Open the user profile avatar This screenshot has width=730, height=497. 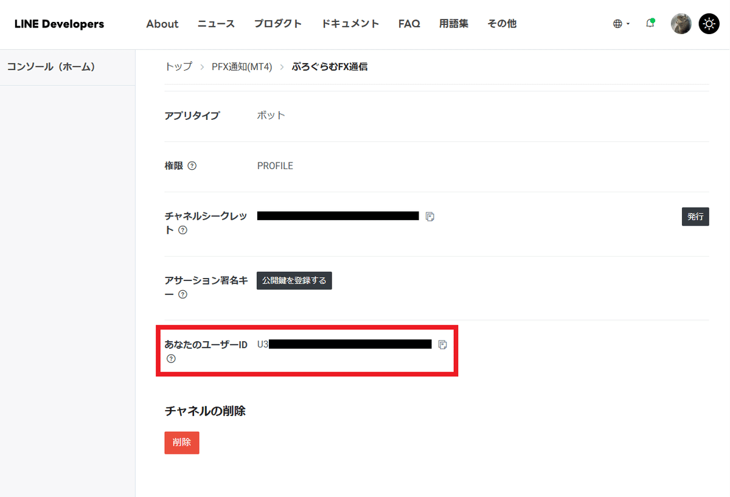tap(681, 24)
